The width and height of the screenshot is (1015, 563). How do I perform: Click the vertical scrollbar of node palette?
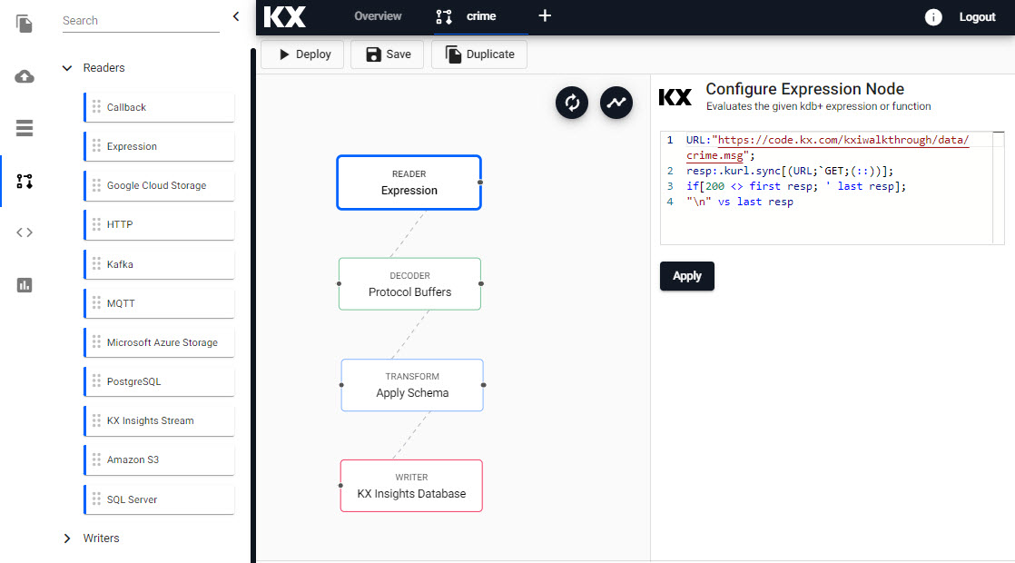(x=253, y=304)
